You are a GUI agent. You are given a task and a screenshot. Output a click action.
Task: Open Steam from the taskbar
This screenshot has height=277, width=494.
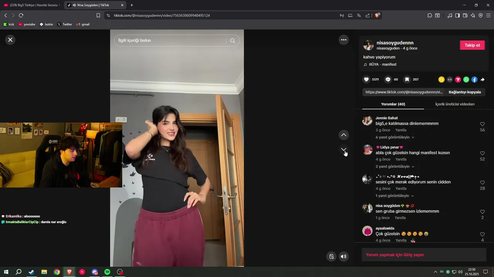[x=31, y=272]
